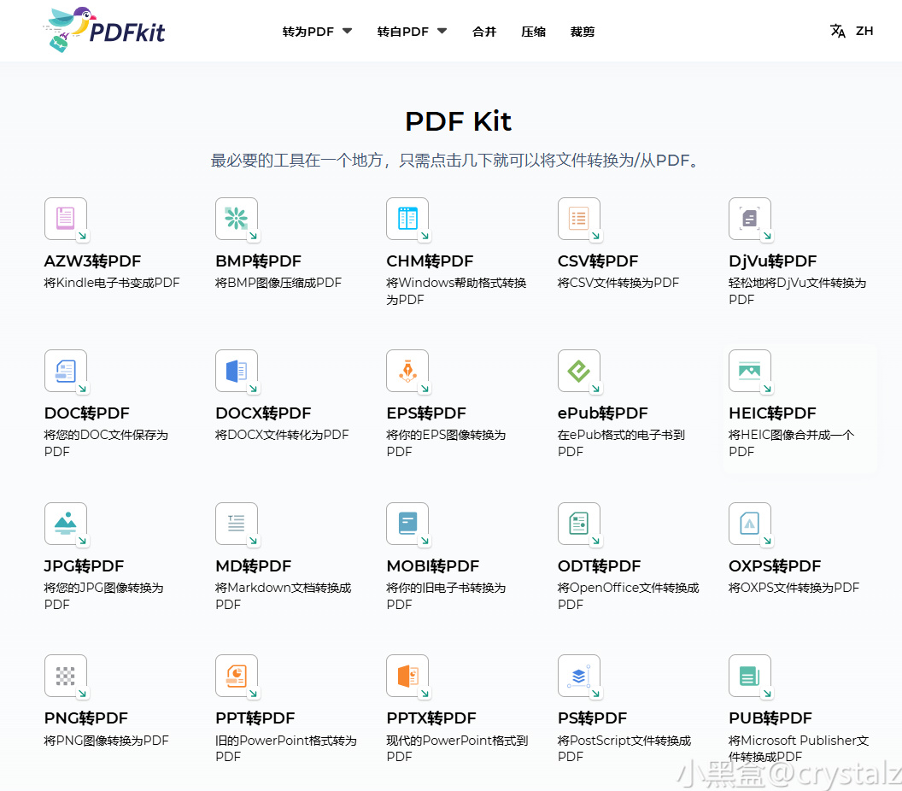The height and width of the screenshot is (791, 902).
Task: Click the PNG转PDF checkerboard icon
Action: (x=66, y=676)
